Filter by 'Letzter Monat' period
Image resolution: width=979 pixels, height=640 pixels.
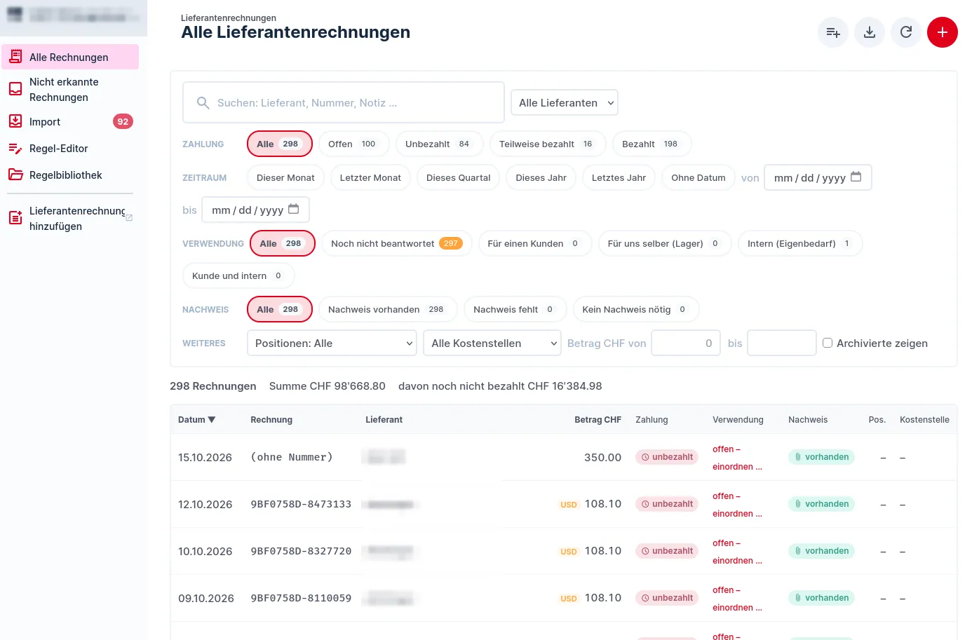pyautogui.click(x=370, y=177)
